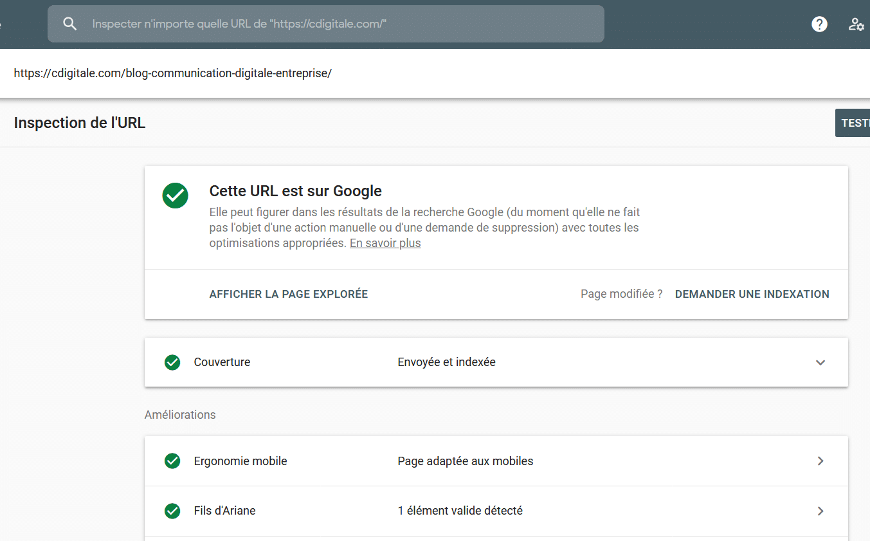
Task: Open Ergonomie mobile details arrow
Action: [x=820, y=461]
